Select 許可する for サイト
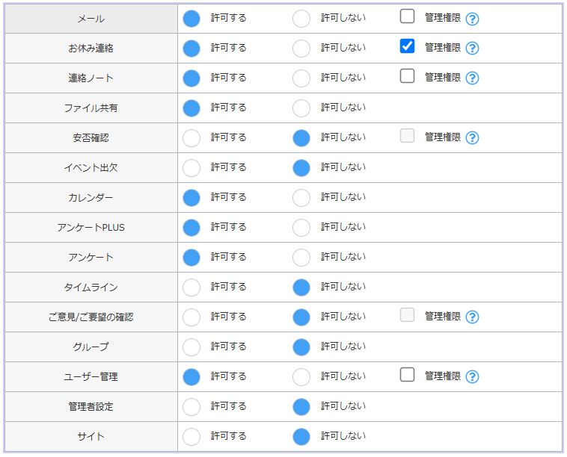The image size is (567, 457). click(191, 437)
